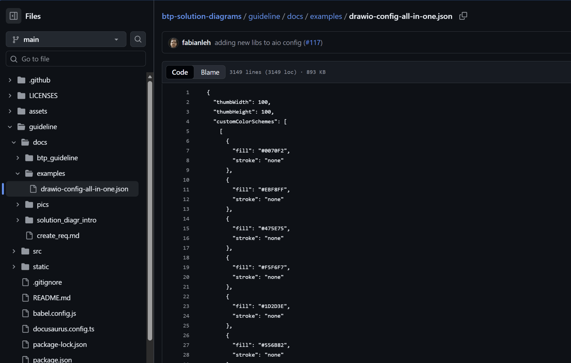571x363 pixels.
Task: Expand the solution_diagr_intro folder
Action: pos(18,220)
